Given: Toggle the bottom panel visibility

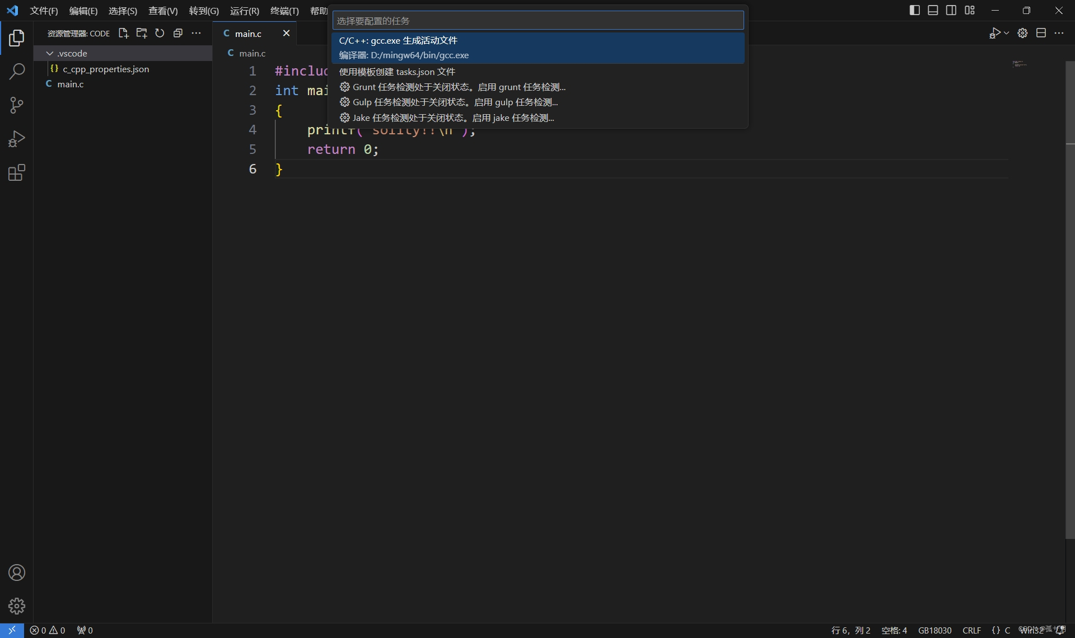Looking at the screenshot, I should [x=933, y=11].
